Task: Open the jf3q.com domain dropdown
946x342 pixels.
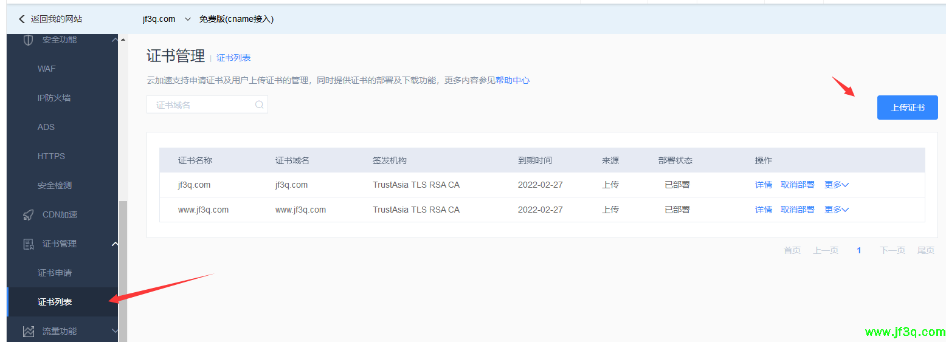Action: [187, 19]
